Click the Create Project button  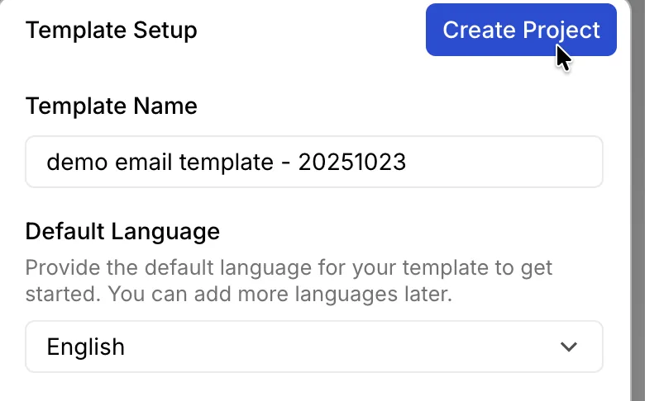click(521, 30)
